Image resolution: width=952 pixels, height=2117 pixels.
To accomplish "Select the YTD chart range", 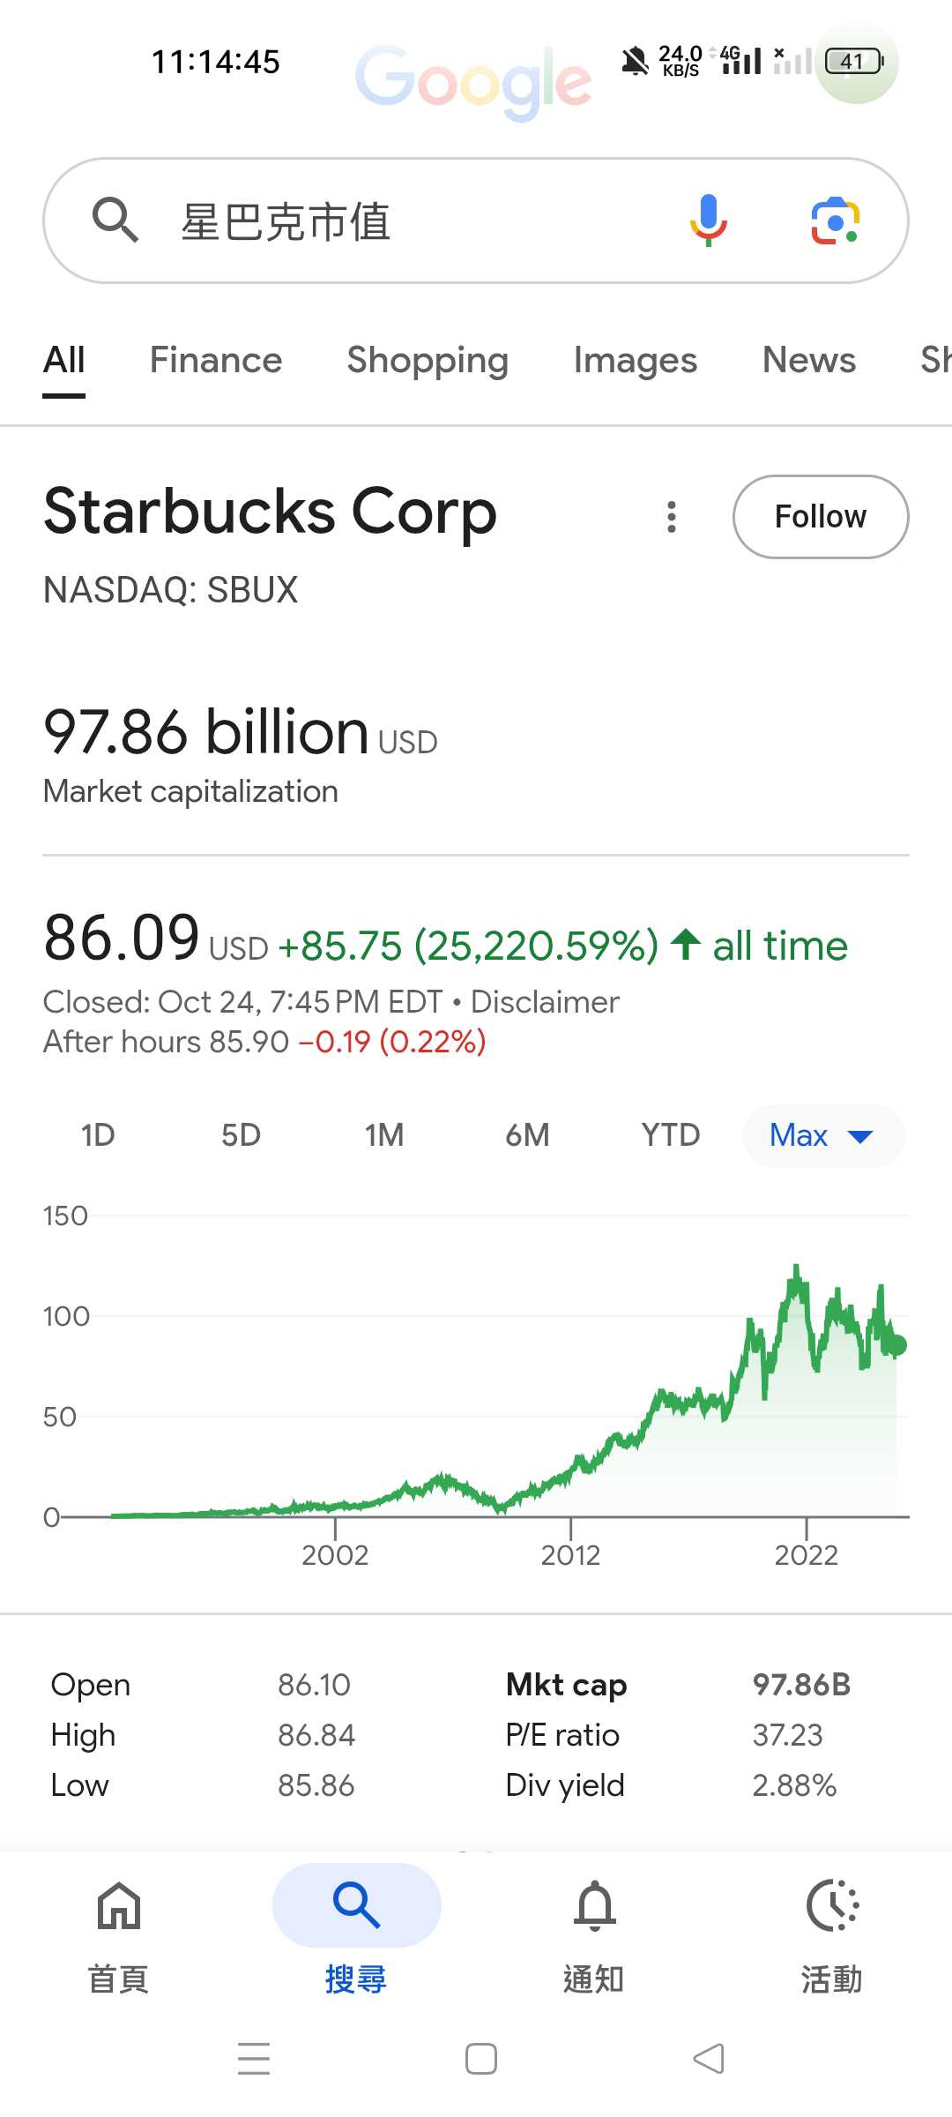I will [670, 1135].
